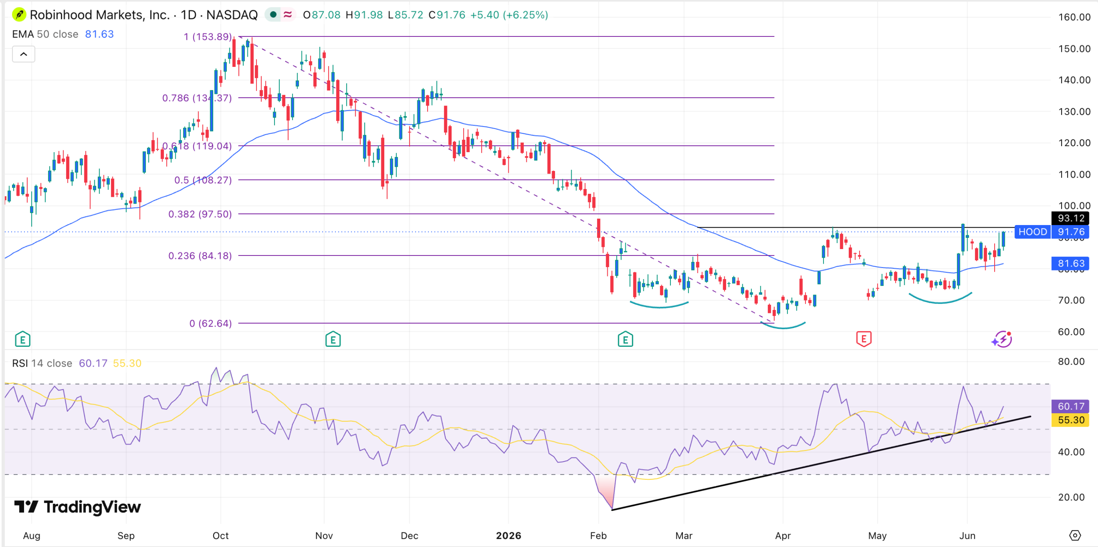Viewport: 1098px width, 547px height.
Task: Click the 1D timeframe in the title
Action: point(188,15)
